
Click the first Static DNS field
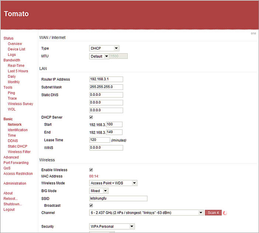click(106, 95)
